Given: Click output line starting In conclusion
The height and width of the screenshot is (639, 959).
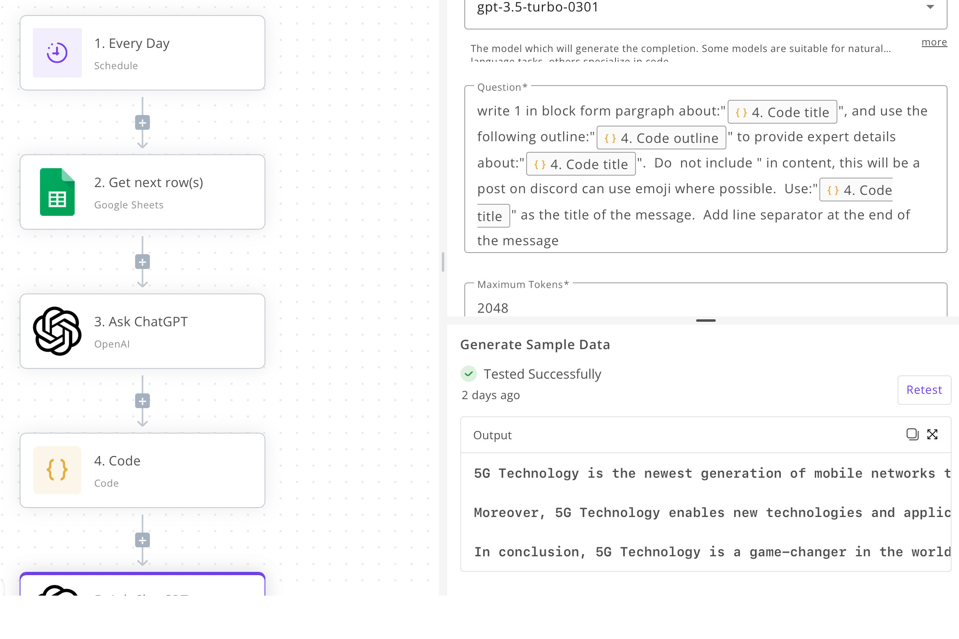Looking at the screenshot, I should point(712,552).
